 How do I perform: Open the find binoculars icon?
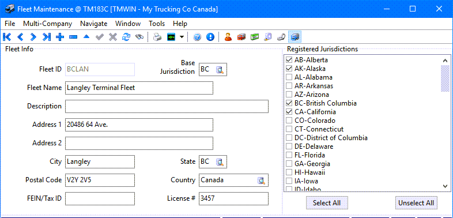pyautogui.click(x=139, y=37)
